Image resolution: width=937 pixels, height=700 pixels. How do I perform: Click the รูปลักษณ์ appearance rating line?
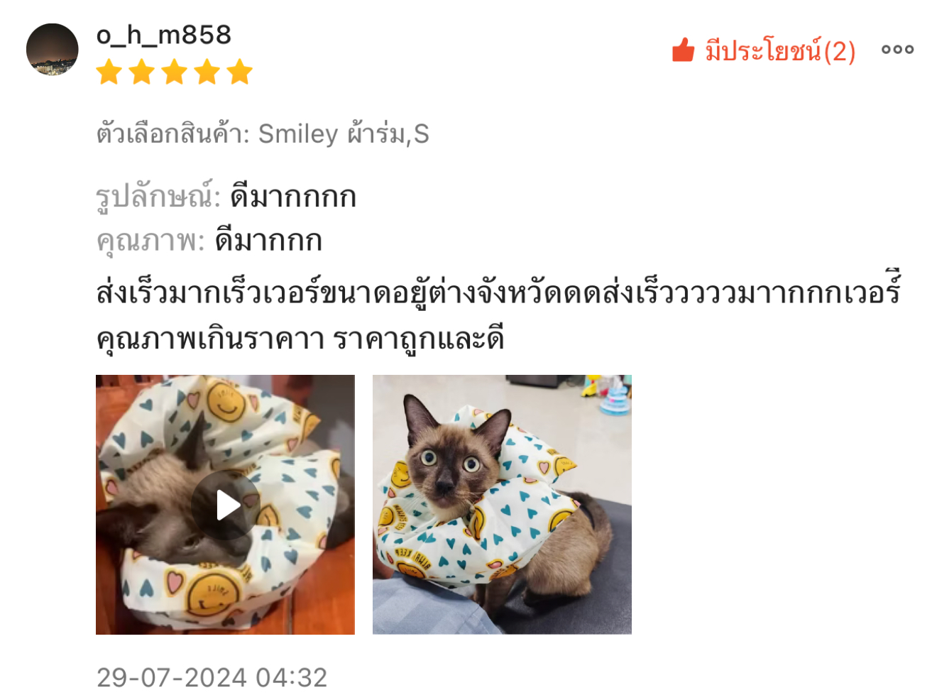click(226, 197)
